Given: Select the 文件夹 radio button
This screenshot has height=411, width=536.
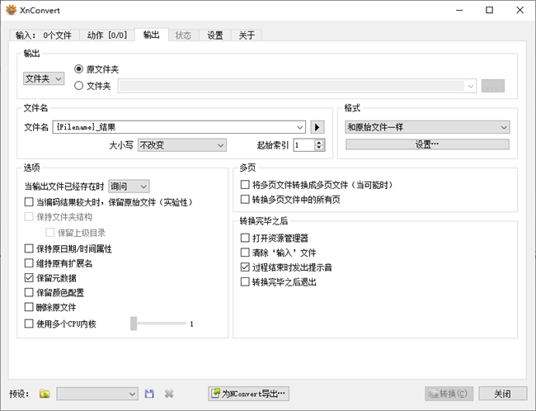Looking at the screenshot, I should 80,85.
